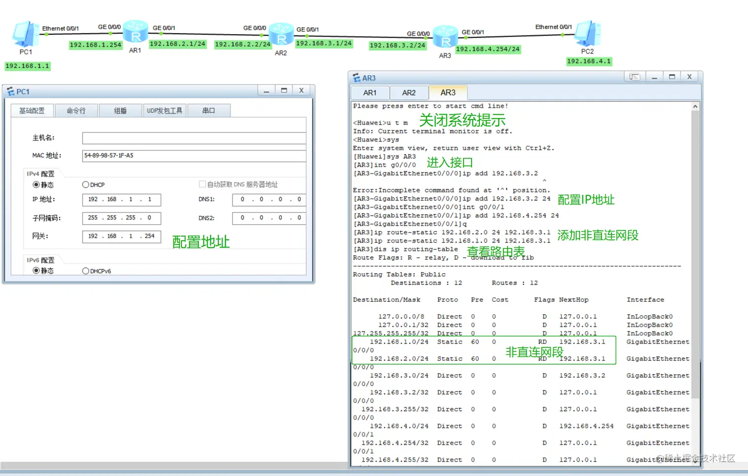Viewport: 748px width, 476px height.
Task: Click the MAC 地址 input field
Action: pos(194,156)
